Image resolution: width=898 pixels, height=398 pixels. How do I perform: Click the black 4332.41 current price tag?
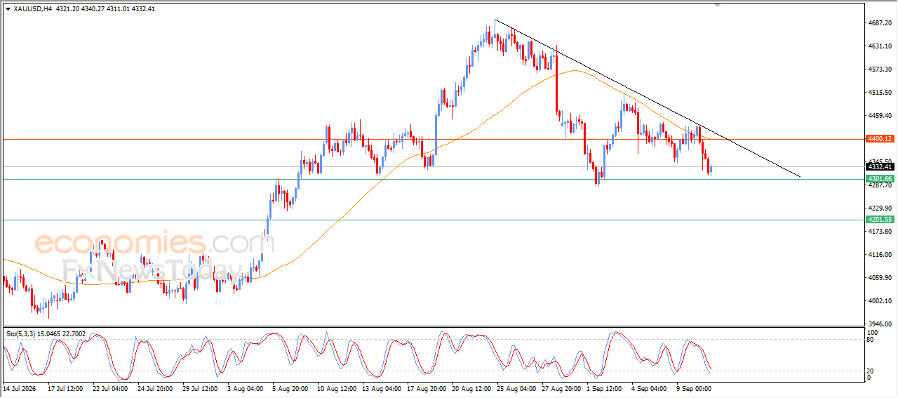point(880,166)
